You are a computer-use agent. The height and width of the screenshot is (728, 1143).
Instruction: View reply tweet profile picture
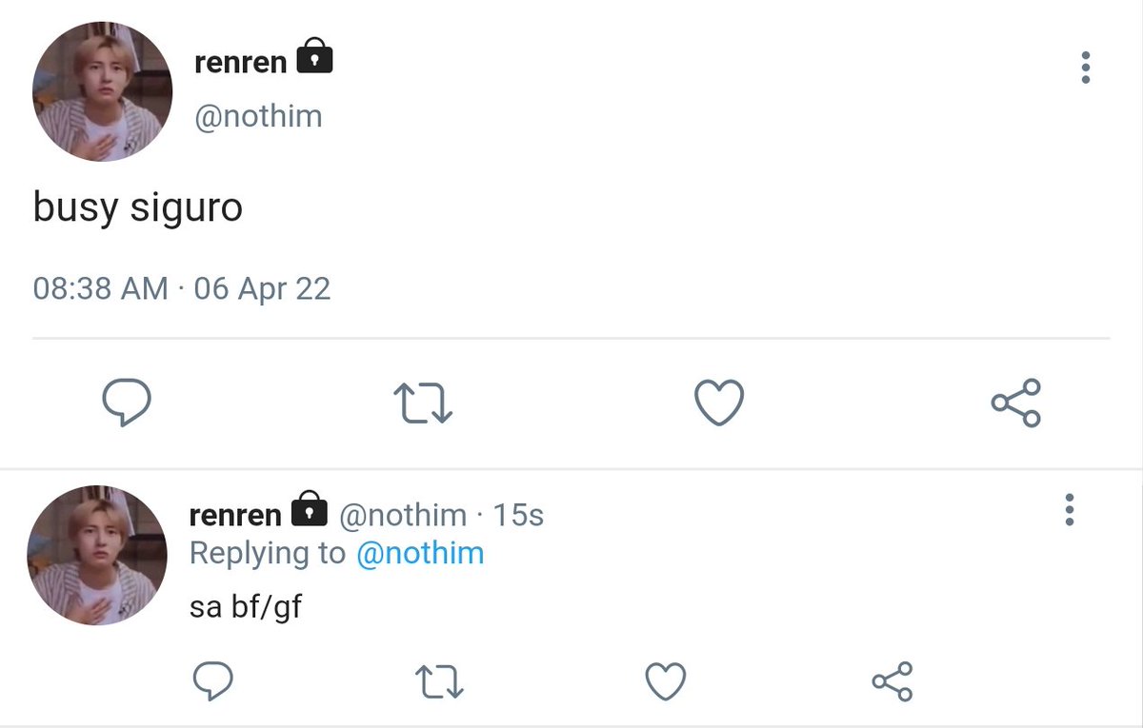point(97,555)
